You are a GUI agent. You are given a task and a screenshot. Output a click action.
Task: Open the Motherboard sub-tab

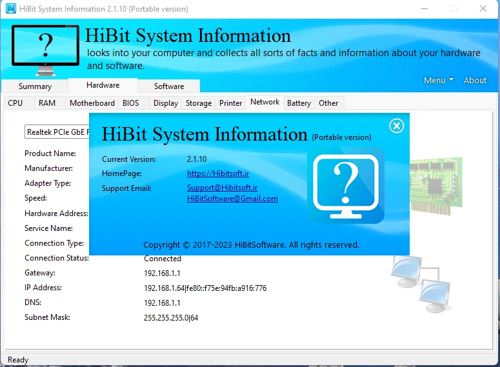pos(92,103)
